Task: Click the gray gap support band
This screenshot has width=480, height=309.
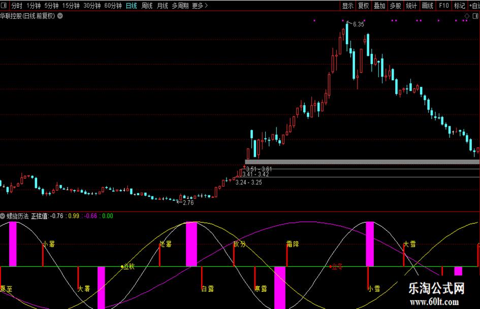Action: click(x=362, y=162)
